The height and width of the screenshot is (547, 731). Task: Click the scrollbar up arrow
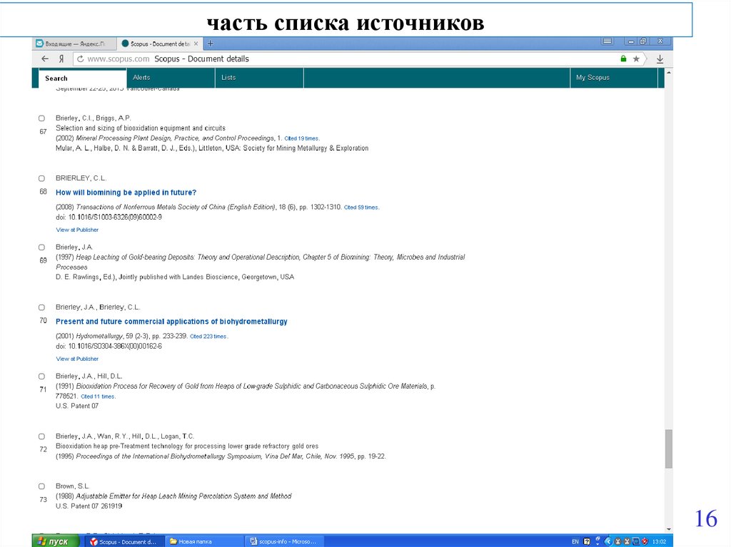click(x=669, y=73)
